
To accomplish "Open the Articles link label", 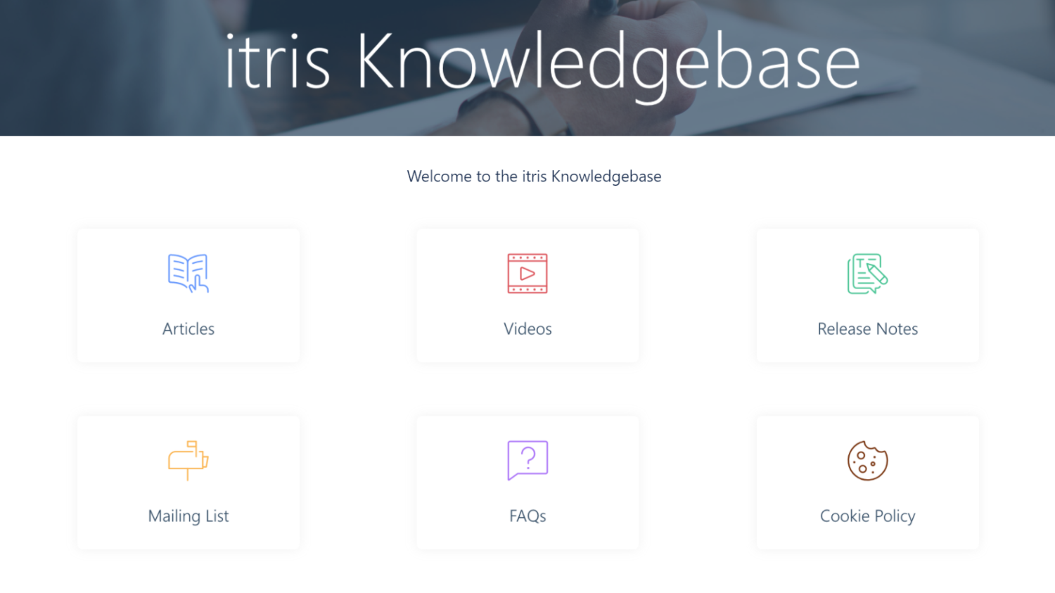I will (x=188, y=329).
